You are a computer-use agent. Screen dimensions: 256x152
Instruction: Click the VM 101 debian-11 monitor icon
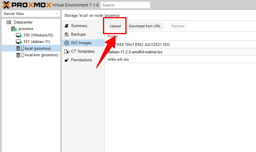point(19,42)
